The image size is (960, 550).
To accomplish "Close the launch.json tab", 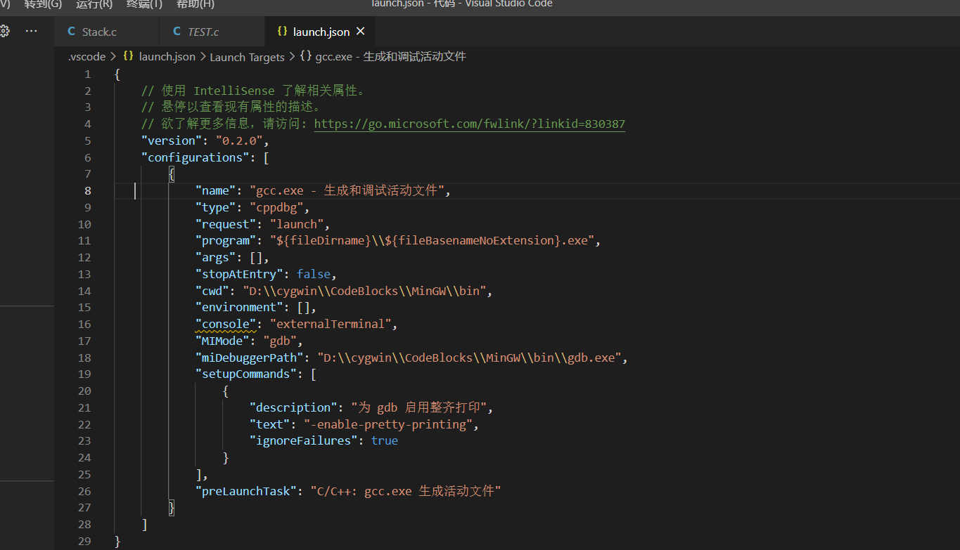I will tap(361, 32).
